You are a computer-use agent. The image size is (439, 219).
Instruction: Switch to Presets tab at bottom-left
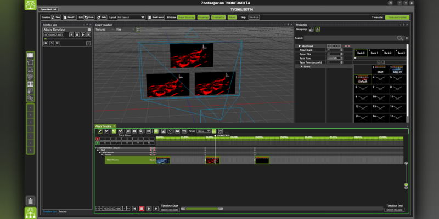pos(63,212)
